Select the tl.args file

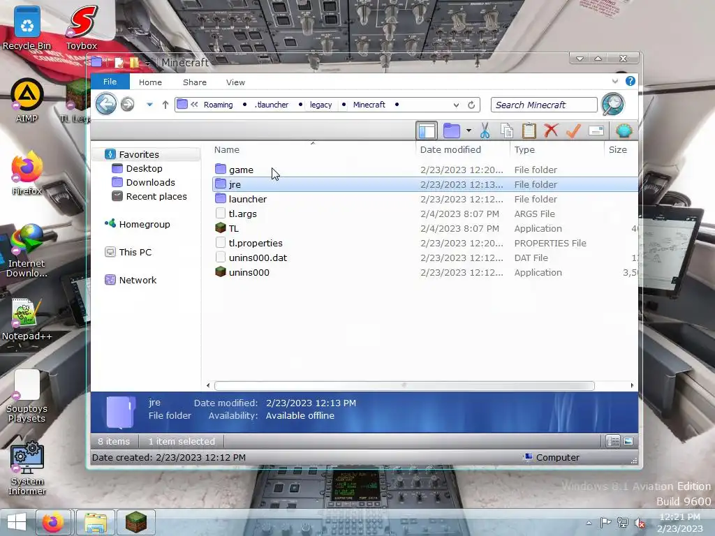[x=425, y=214]
